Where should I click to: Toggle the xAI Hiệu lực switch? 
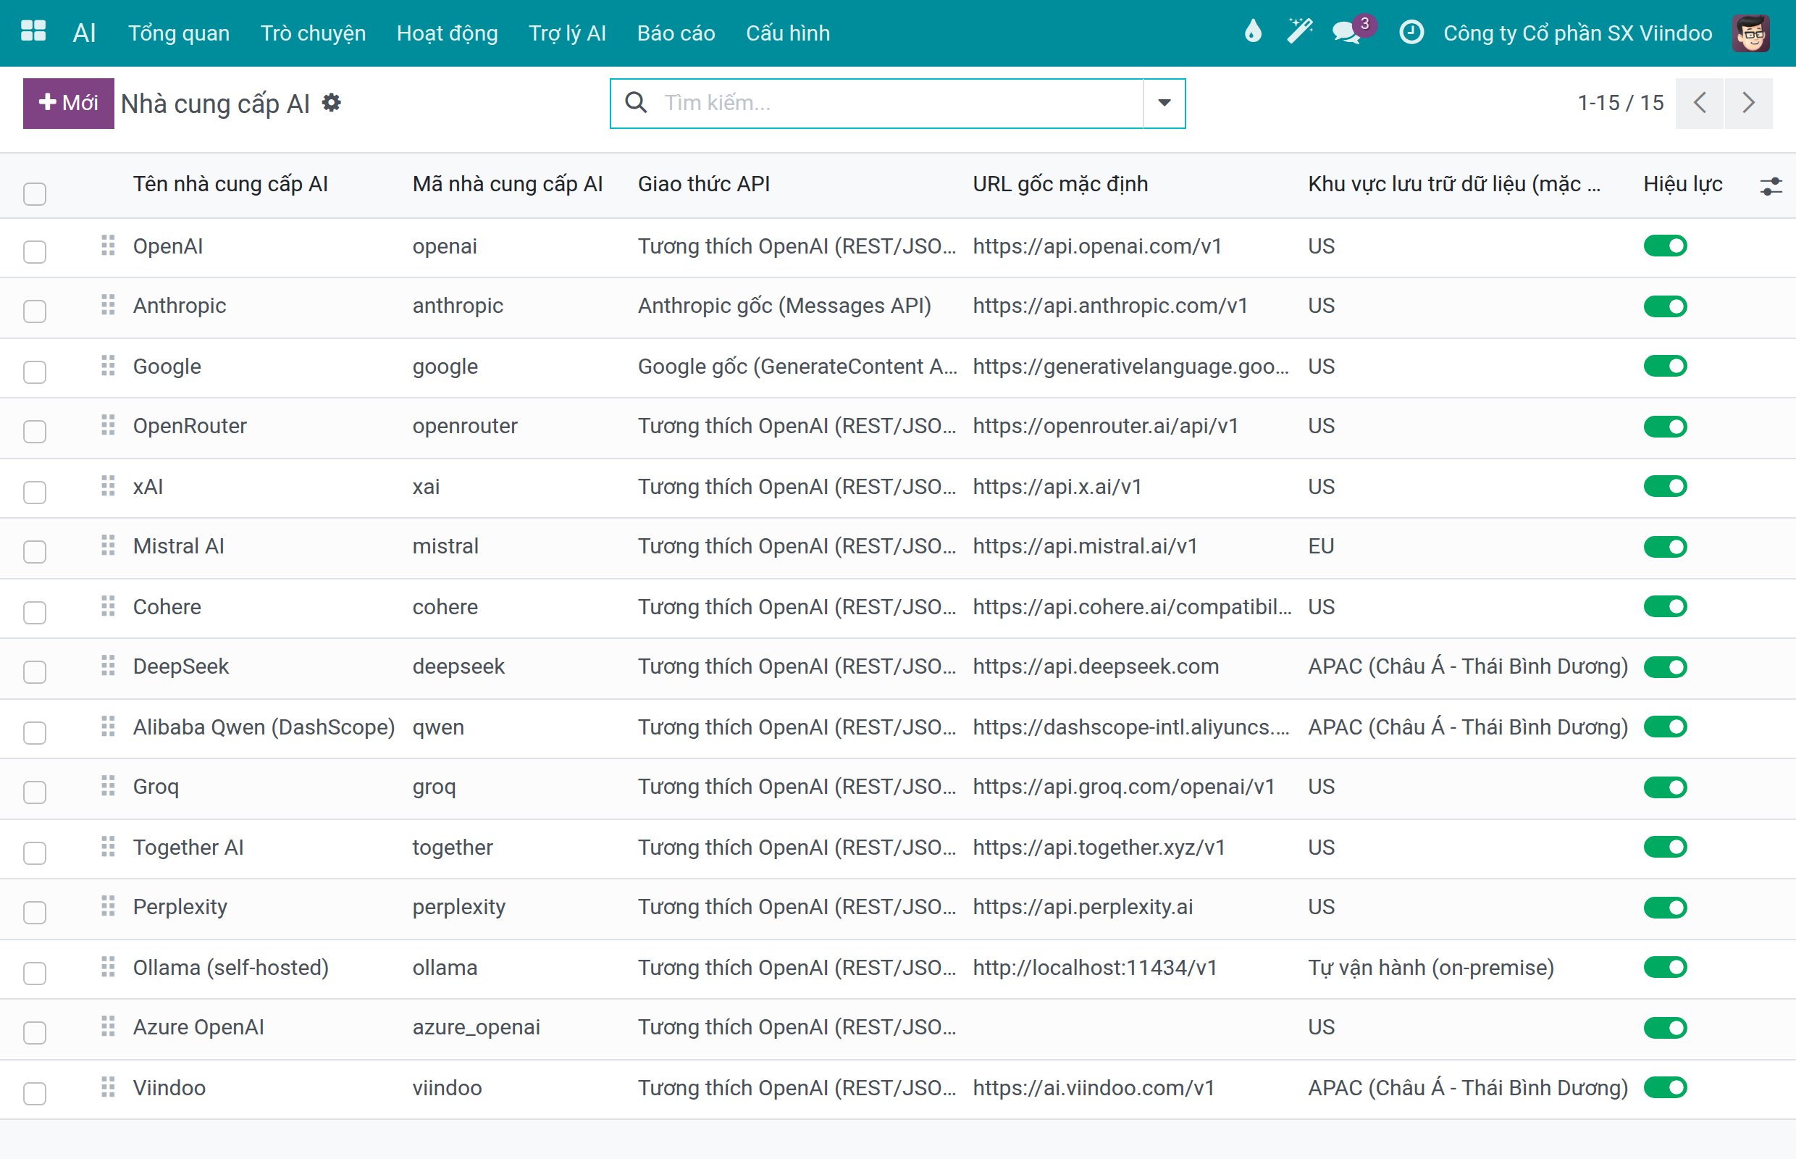(1665, 486)
